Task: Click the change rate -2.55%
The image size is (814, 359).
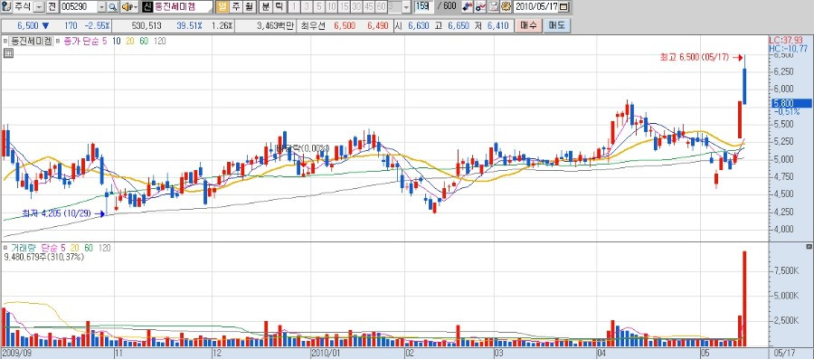Action: (98, 25)
